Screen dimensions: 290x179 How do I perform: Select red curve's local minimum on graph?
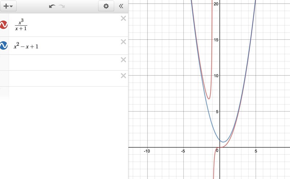coord(209,99)
